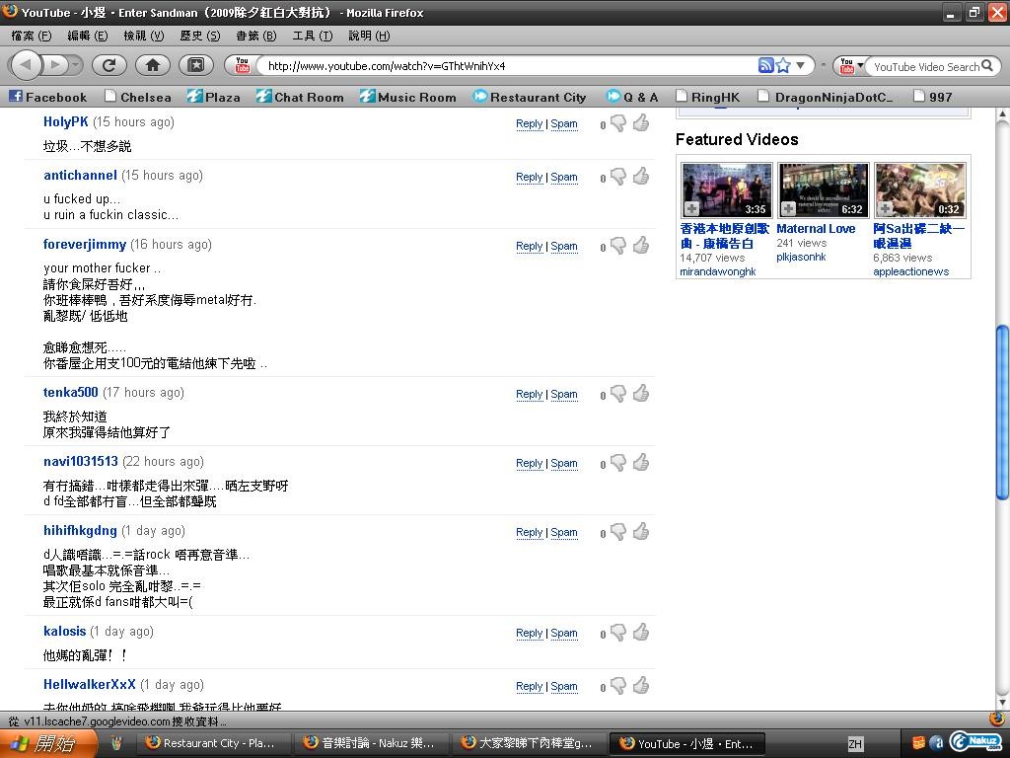The image size is (1010, 758).
Task: Open the 書籤 (B) menu
Action: (x=256, y=36)
